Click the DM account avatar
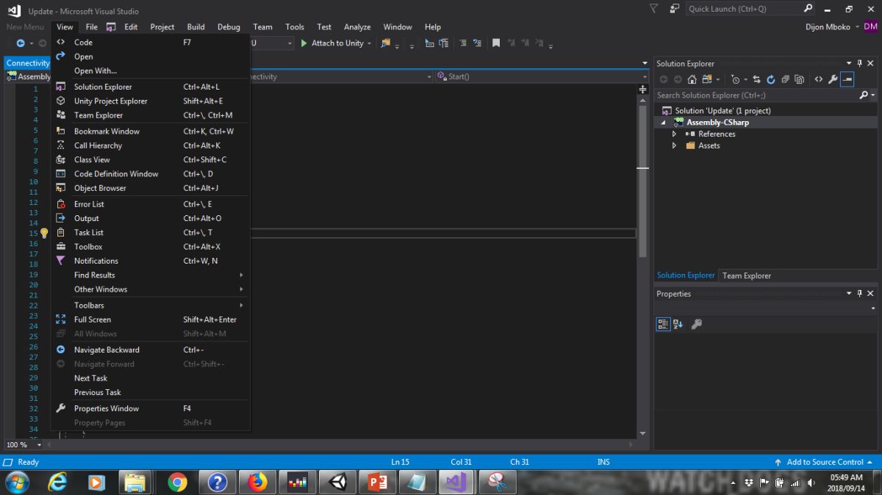This screenshot has height=495, width=882. coord(870,26)
